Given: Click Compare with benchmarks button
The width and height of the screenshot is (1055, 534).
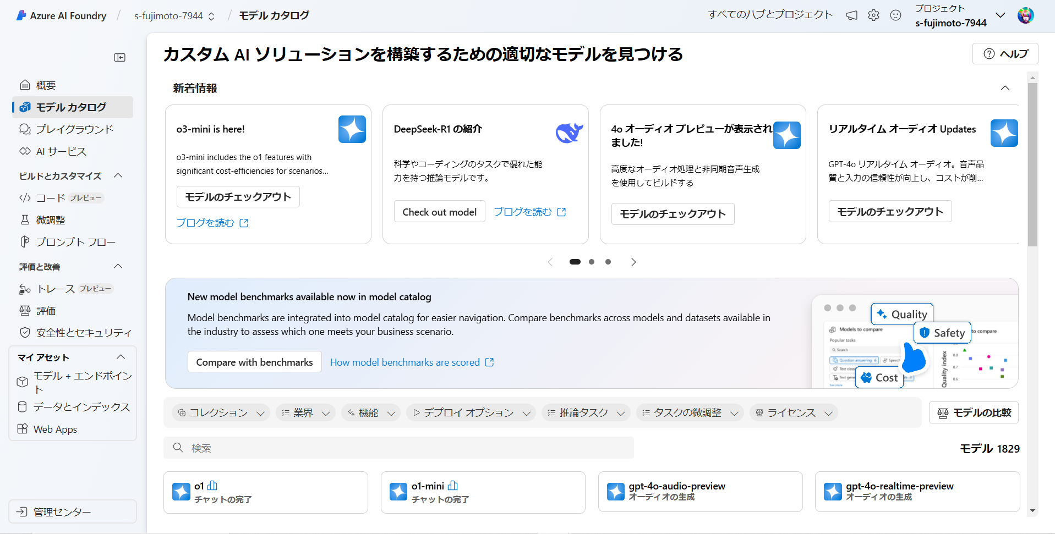Looking at the screenshot, I should click(x=254, y=362).
